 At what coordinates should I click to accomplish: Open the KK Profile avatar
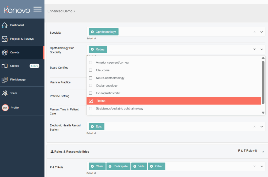click(5, 108)
